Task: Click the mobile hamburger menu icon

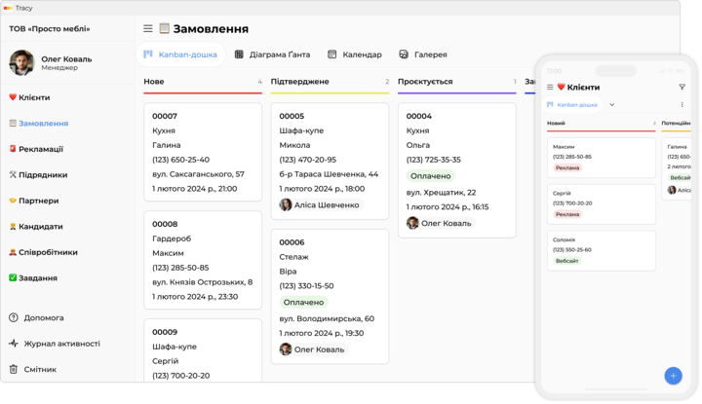Action: coord(550,88)
